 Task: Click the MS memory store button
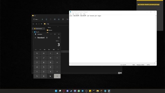pos(54,50)
